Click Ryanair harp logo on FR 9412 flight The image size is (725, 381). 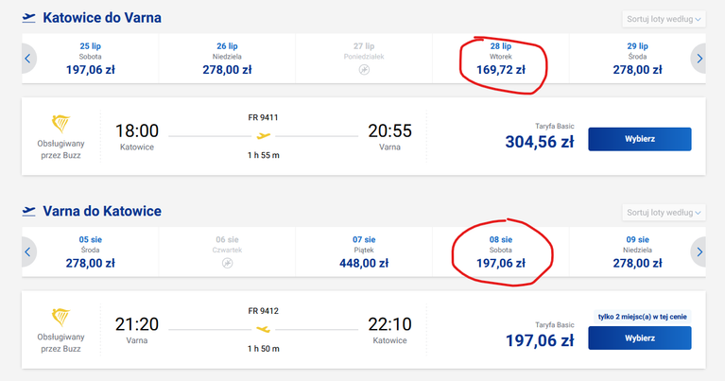(60, 317)
